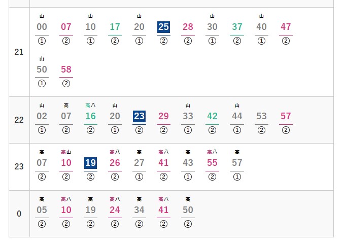This screenshot has height=245, width=345.
Task: Open the 22:57 pink departure
Action: [286, 116]
